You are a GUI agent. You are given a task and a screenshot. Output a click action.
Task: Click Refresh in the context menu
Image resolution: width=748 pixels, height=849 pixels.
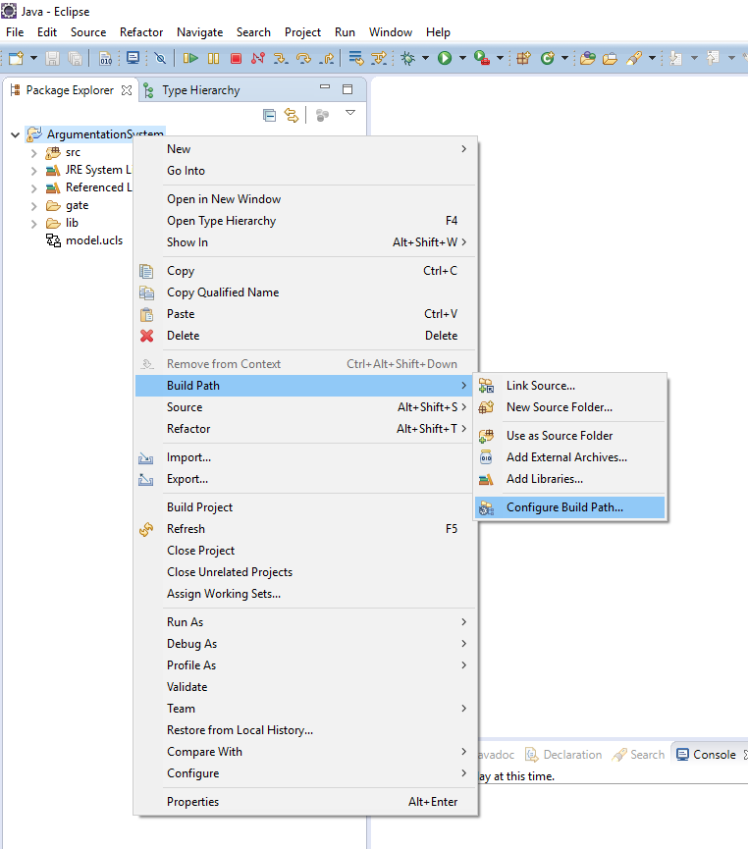point(305,529)
